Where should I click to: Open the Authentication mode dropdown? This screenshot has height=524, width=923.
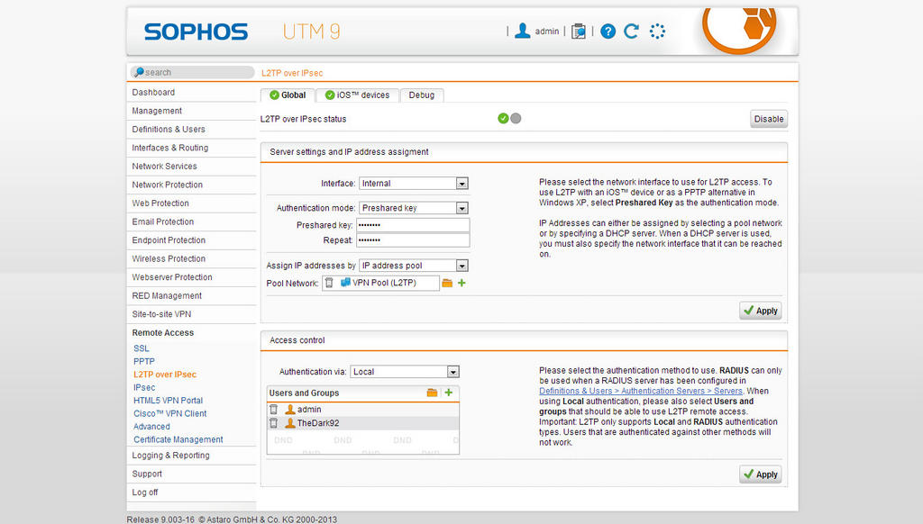pos(413,208)
